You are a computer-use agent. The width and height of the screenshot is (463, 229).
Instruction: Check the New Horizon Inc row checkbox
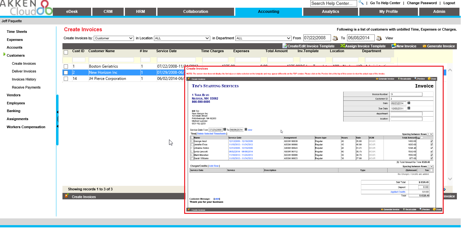pos(66,72)
